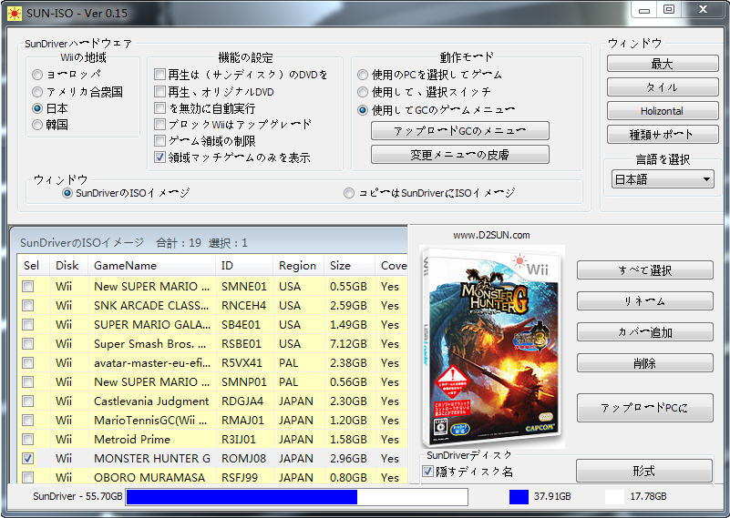Click the RNCEH4 ID cell
Viewport: 730px width, 518px height.
point(243,306)
